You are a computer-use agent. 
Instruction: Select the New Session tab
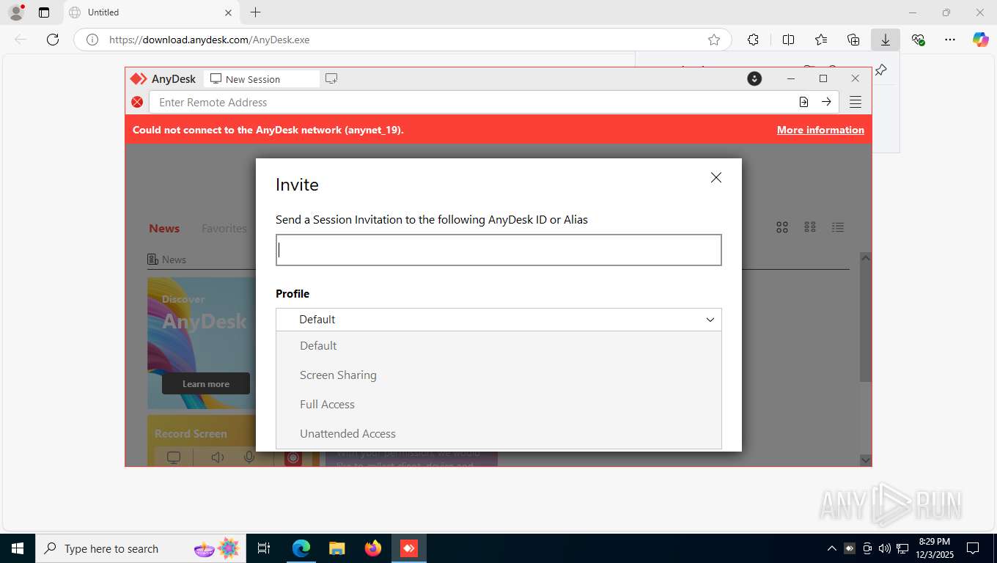tap(262, 79)
